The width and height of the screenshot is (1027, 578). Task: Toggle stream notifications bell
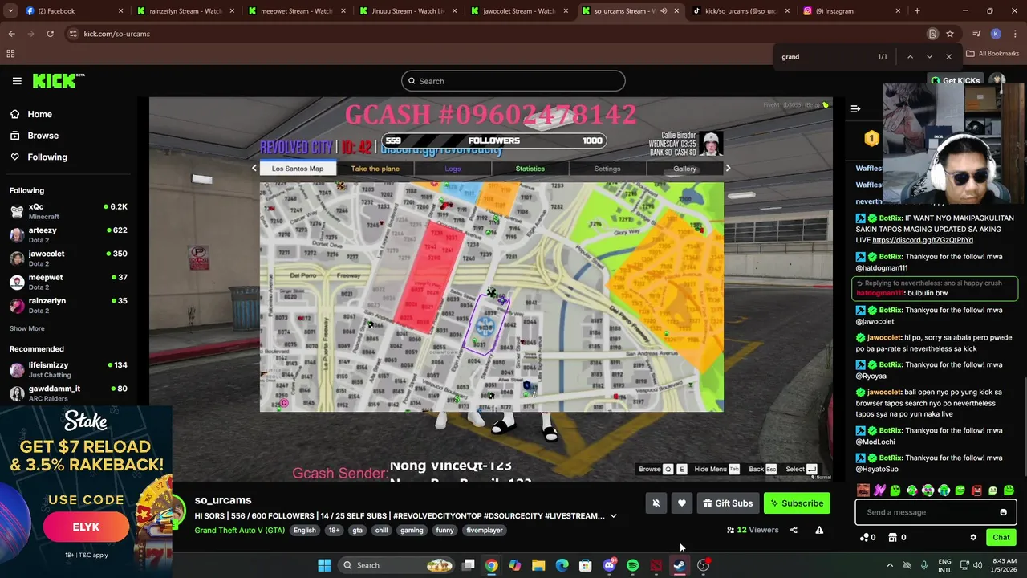[x=656, y=503]
